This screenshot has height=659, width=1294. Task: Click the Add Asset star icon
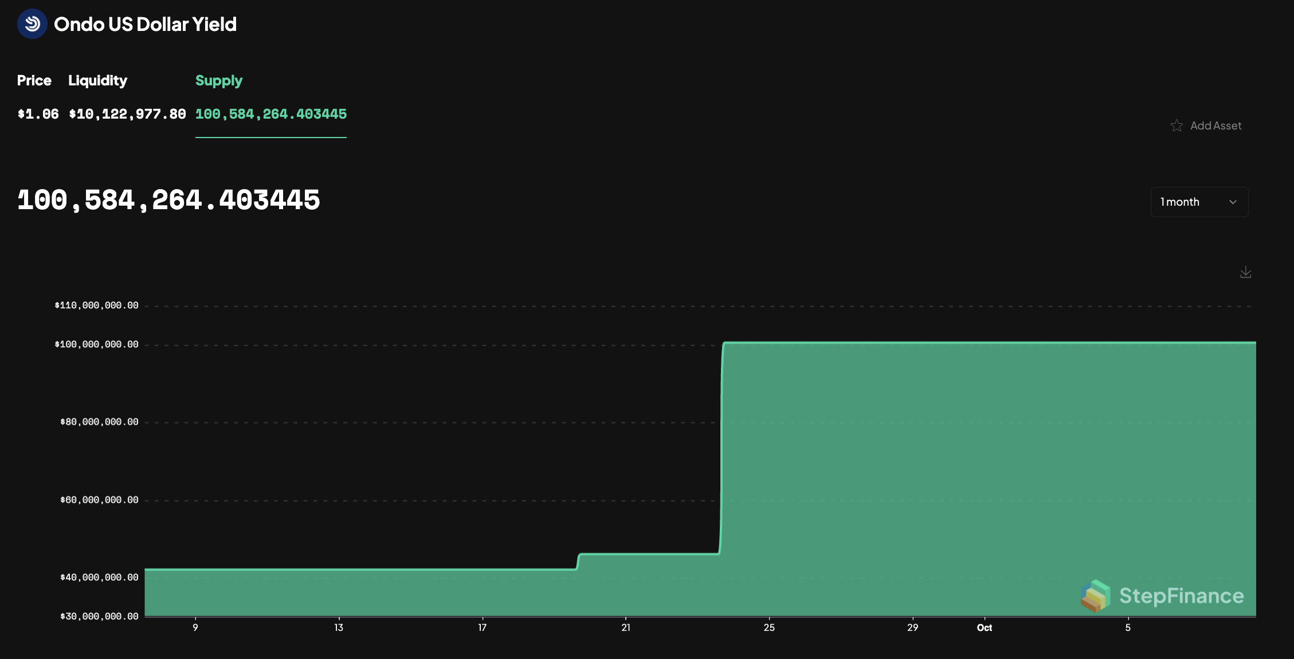(1177, 125)
